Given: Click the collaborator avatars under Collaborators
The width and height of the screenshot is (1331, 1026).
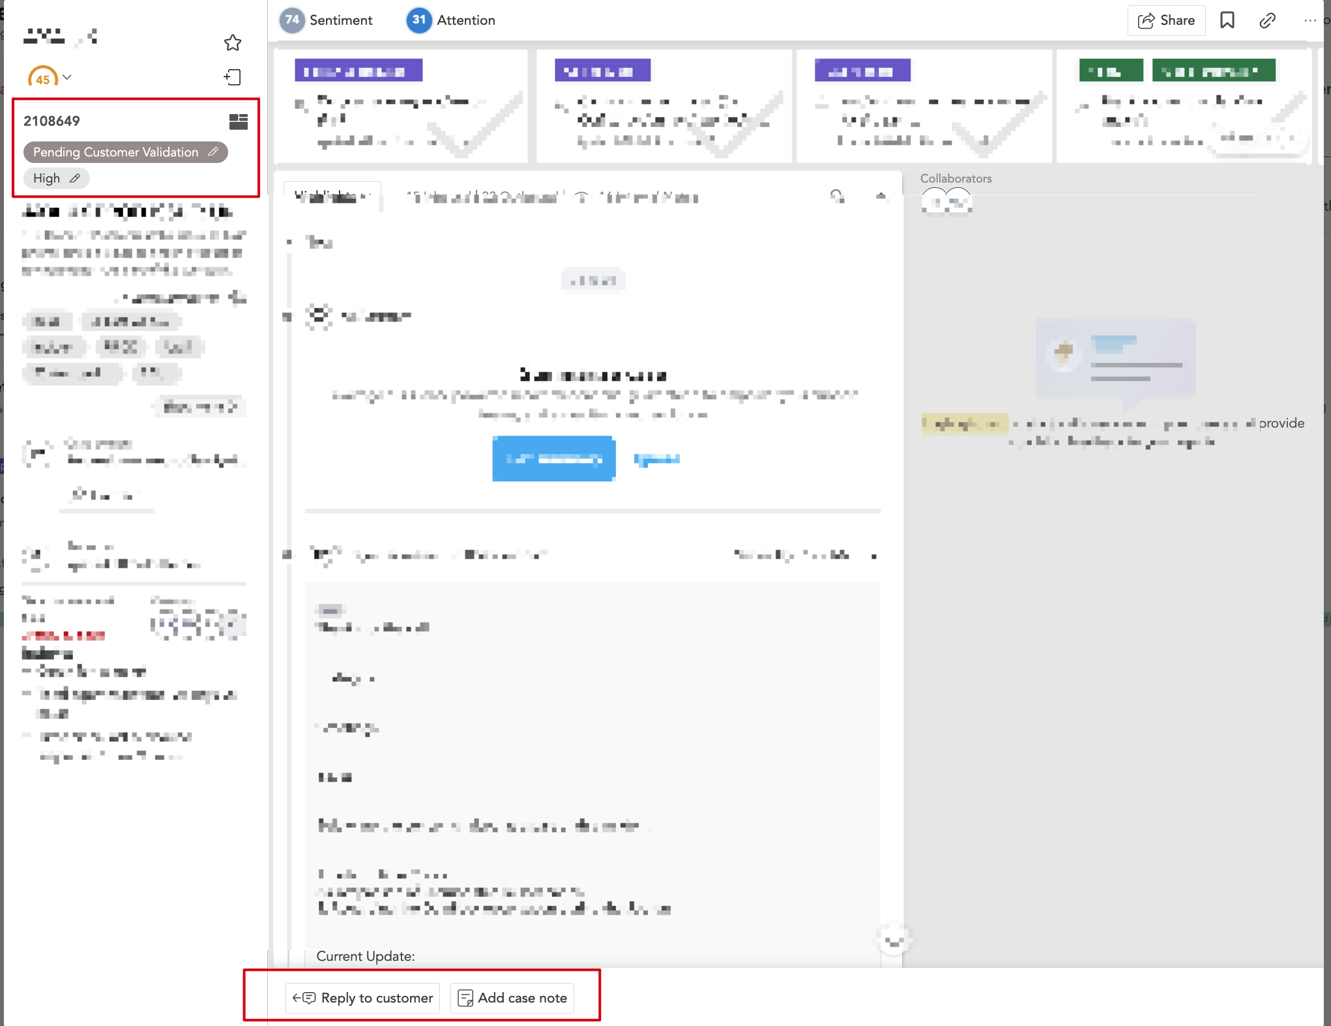Looking at the screenshot, I should coord(946,201).
